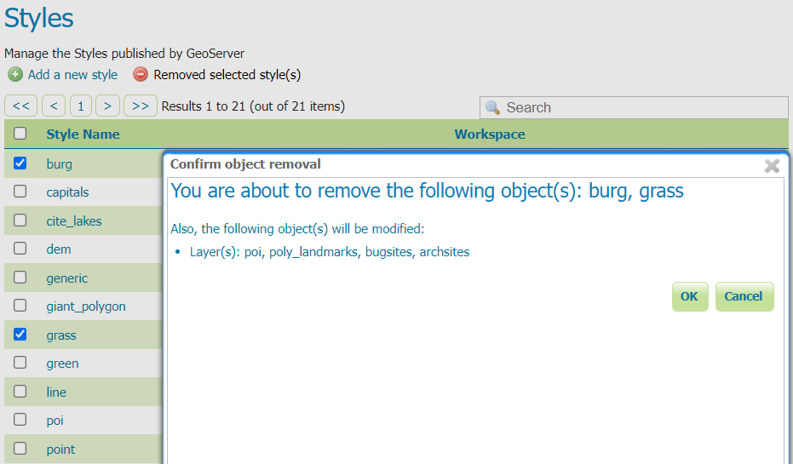The image size is (793, 464).
Task: Jump to the last results page
Action: (x=141, y=106)
